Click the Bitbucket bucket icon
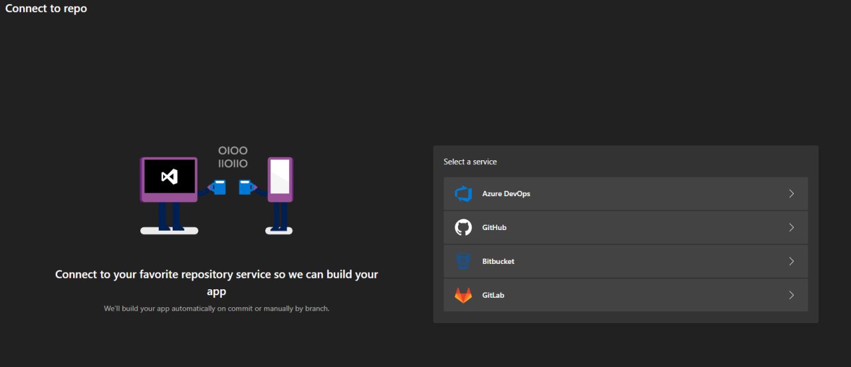 tap(463, 261)
